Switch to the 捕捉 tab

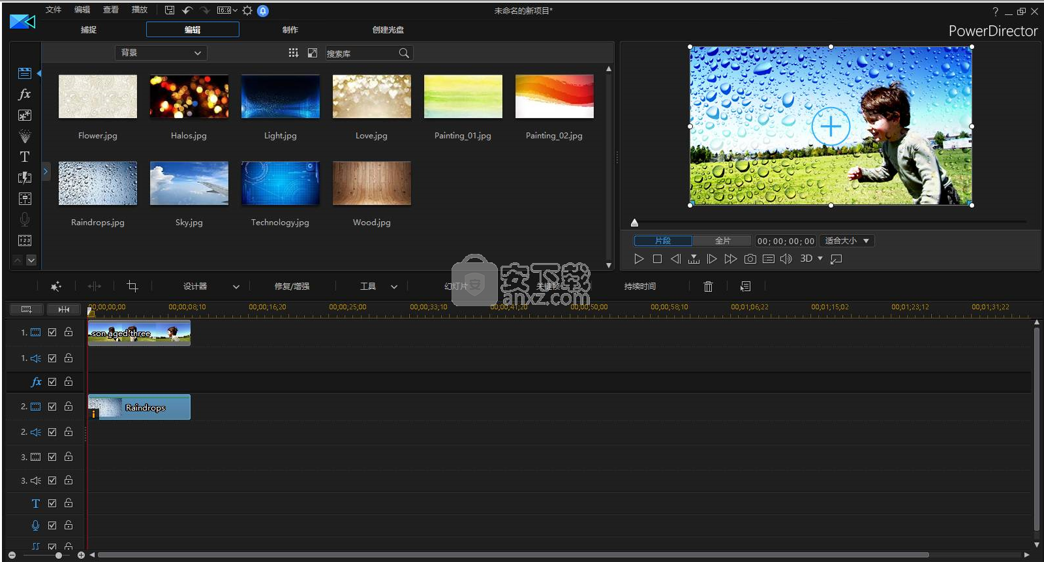[x=89, y=30]
